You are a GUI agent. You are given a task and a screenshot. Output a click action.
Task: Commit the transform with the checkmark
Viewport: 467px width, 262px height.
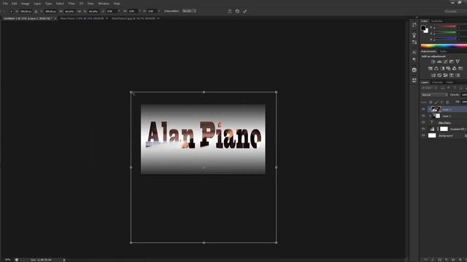pyautogui.click(x=245, y=12)
